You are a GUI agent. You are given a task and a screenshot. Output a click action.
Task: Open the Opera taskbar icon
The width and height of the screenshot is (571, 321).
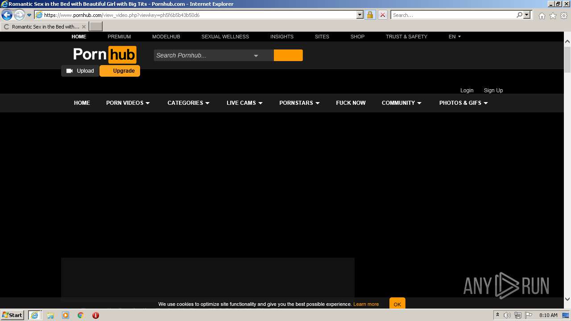click(x=95, y=315)
